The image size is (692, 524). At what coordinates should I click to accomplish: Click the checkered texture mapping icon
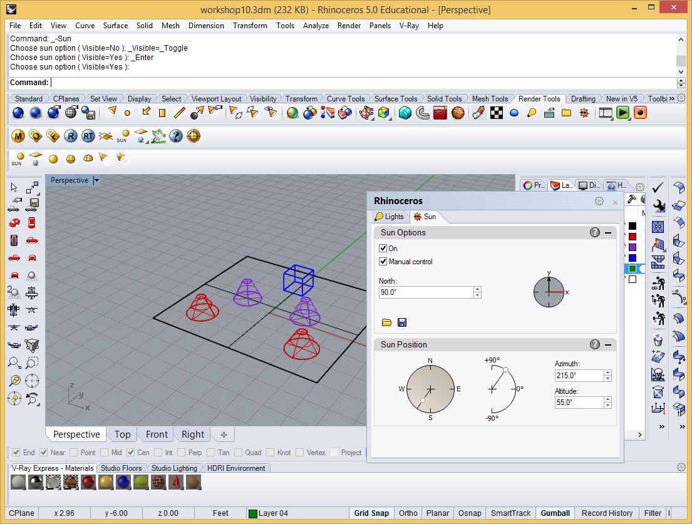pyautogui.click(x=497, y=113)
